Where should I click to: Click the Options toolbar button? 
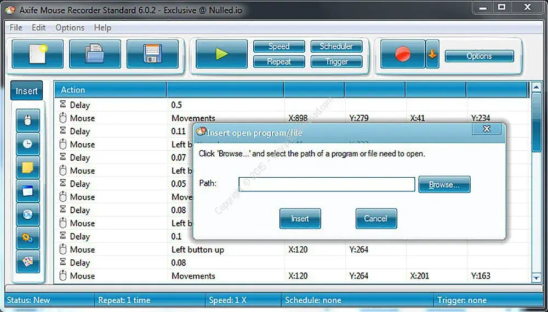pos(479,56)
